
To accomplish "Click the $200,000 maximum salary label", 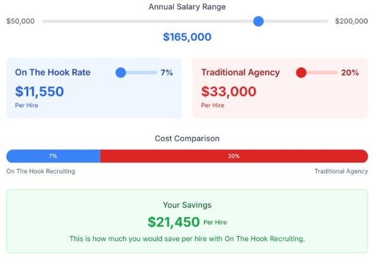I will [351, 21].
